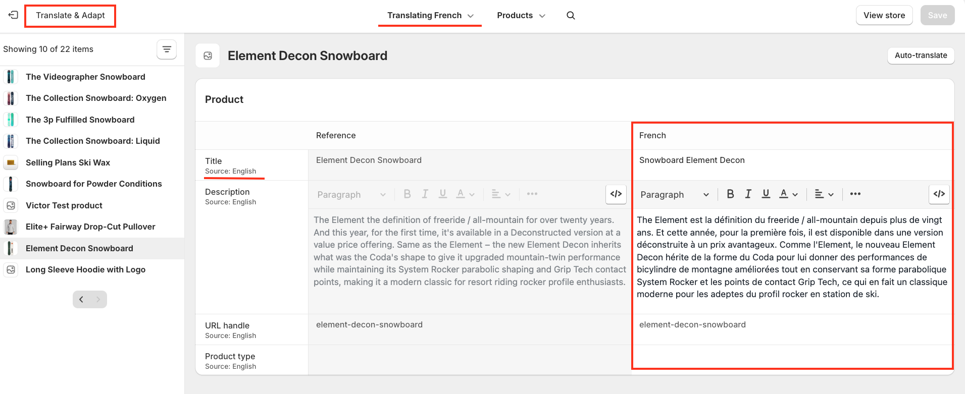Click the Save button
965x394 pixels.
coord(938,16)
